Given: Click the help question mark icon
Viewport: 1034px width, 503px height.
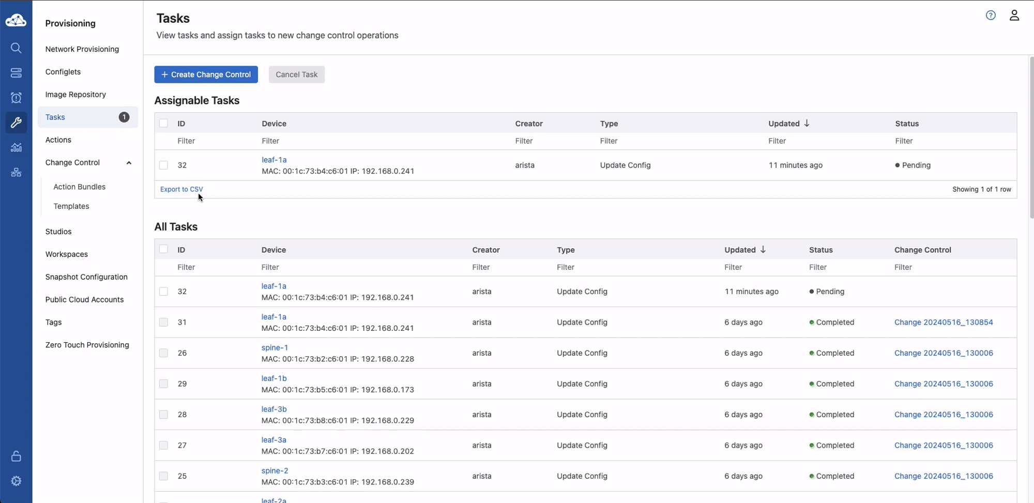Looking at the screenshot, I should pos(990,16).
